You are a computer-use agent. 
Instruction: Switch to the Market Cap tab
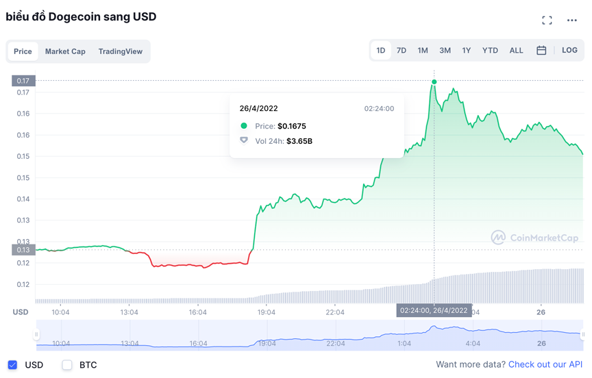click(65, 51)
